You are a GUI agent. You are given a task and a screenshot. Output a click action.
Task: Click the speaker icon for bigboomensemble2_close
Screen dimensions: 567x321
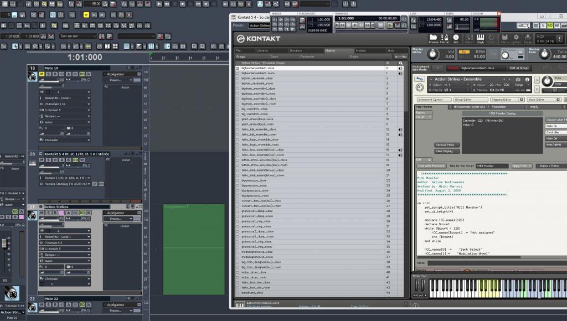[x=401, y=68]
